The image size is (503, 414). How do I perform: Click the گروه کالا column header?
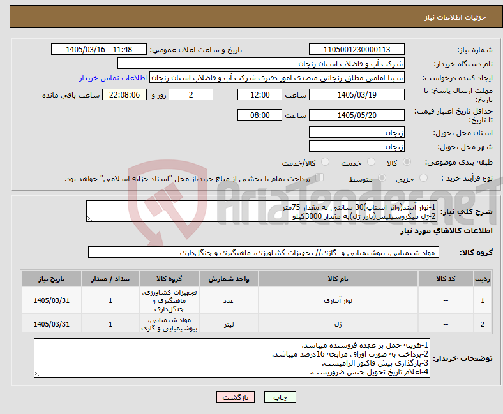(x=169, y=279)
